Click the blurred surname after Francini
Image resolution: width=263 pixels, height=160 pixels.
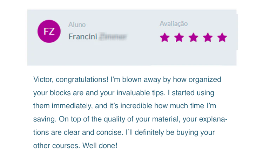pos(113,36)
